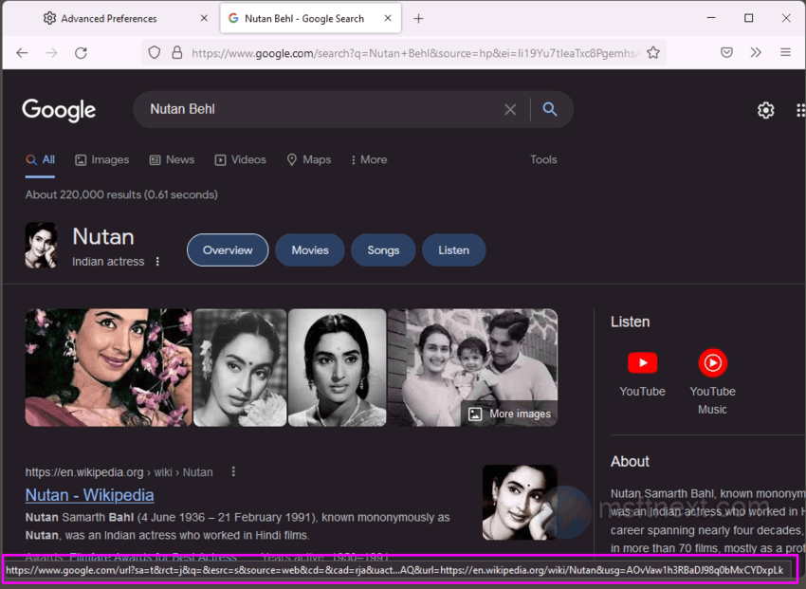Open the Save to Pocket icon
806x589 pixels.
coord(726,52)
